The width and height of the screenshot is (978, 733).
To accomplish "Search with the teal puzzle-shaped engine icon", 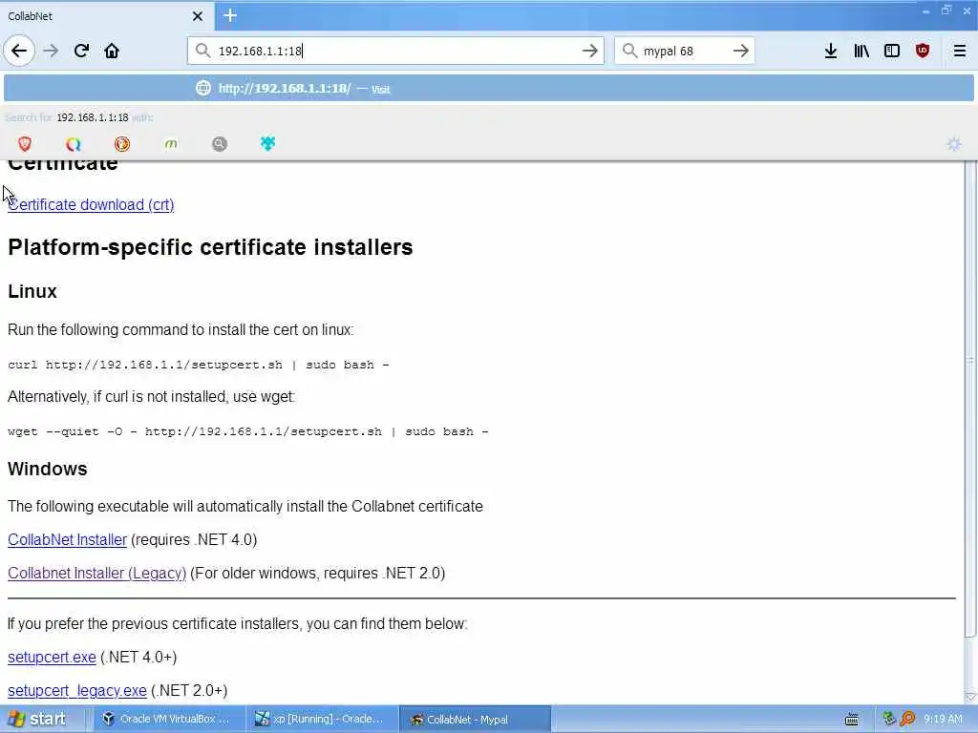I will (267, 144).
